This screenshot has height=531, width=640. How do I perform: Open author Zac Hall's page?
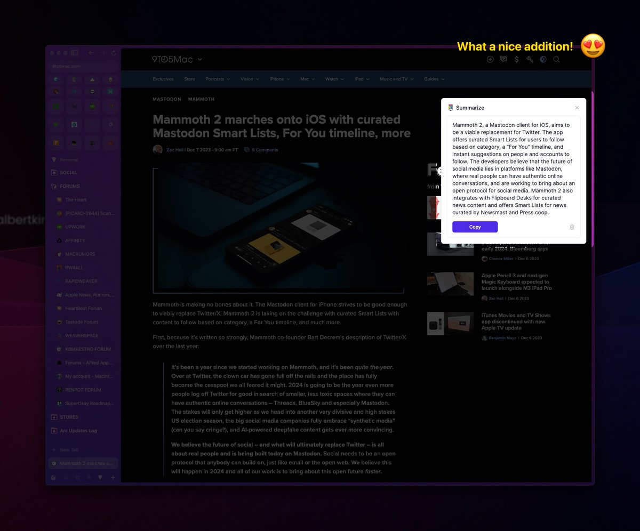175,150
